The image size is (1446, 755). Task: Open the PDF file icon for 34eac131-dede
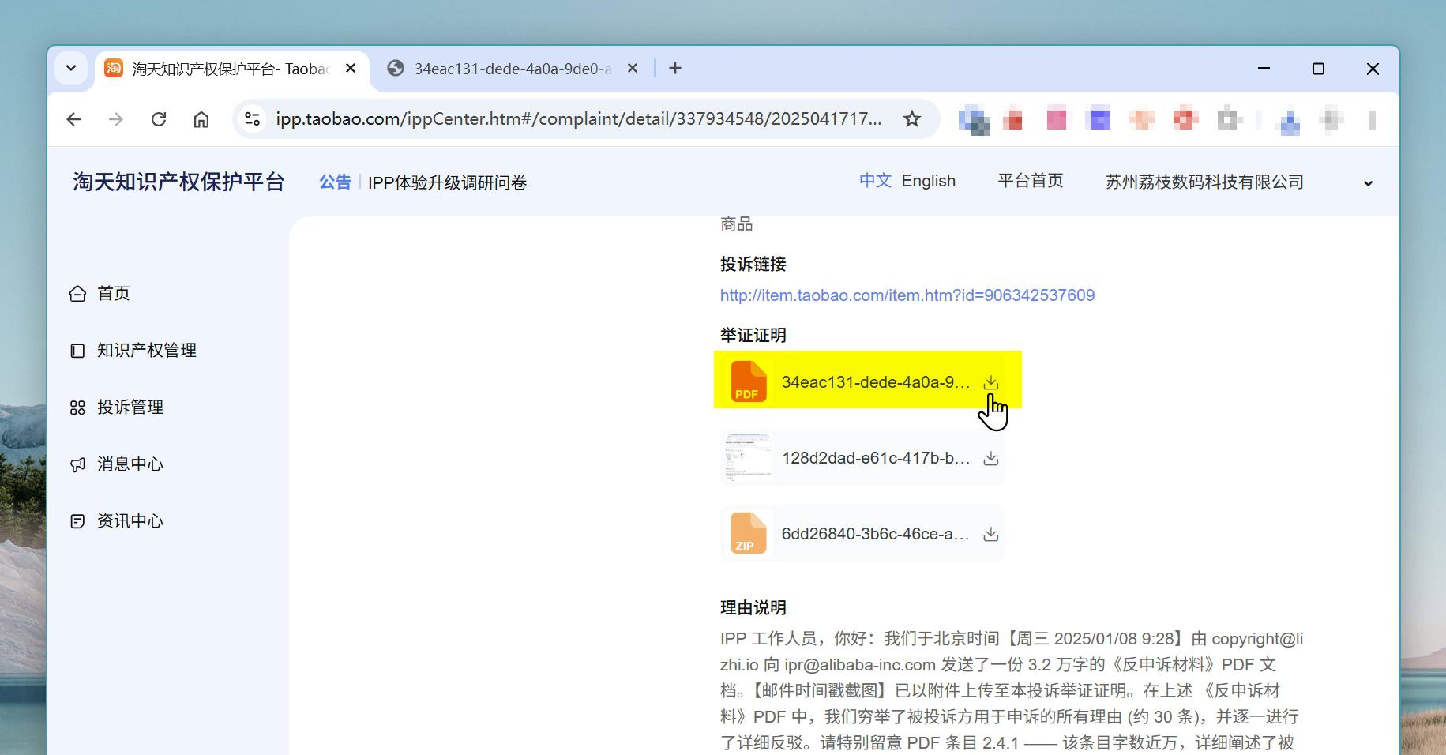point(748,381)
